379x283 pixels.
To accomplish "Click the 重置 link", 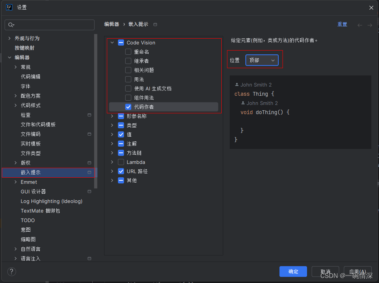I will [342, 24].
